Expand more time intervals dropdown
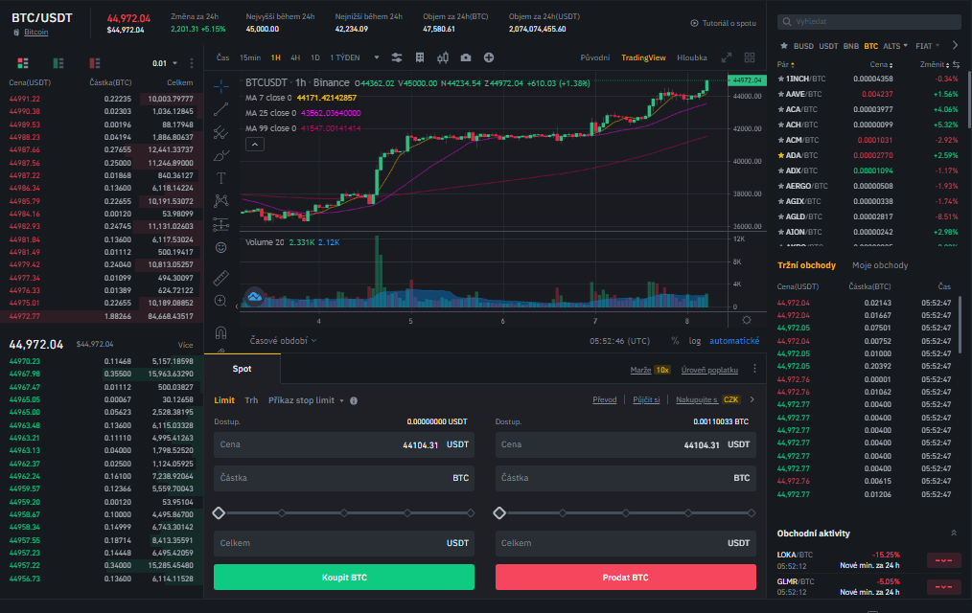Screen dimensions: 972x613 (377, 57)
